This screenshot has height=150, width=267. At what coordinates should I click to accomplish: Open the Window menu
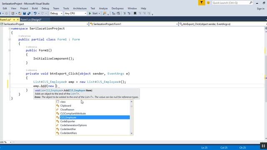point(132,8)
